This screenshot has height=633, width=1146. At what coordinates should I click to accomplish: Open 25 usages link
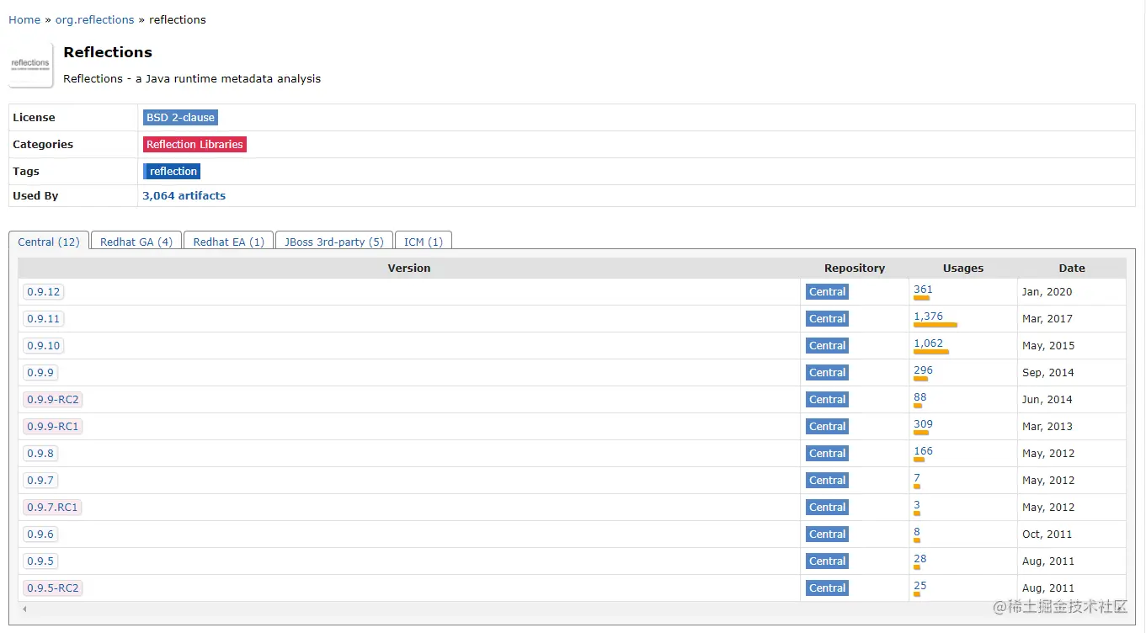[919, 586]
